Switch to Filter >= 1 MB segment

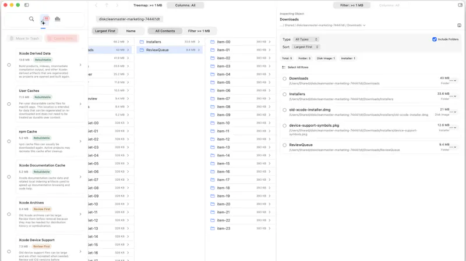(x=199, y=31)
